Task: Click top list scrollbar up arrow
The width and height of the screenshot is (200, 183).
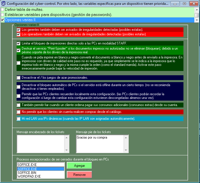Action: click(x=197, y=10)
